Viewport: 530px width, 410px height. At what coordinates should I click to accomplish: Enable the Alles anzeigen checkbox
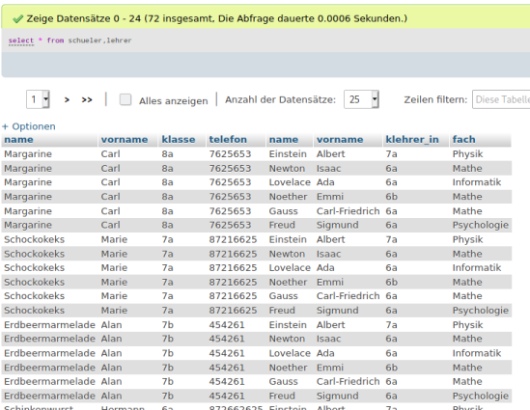pos(126,99)
